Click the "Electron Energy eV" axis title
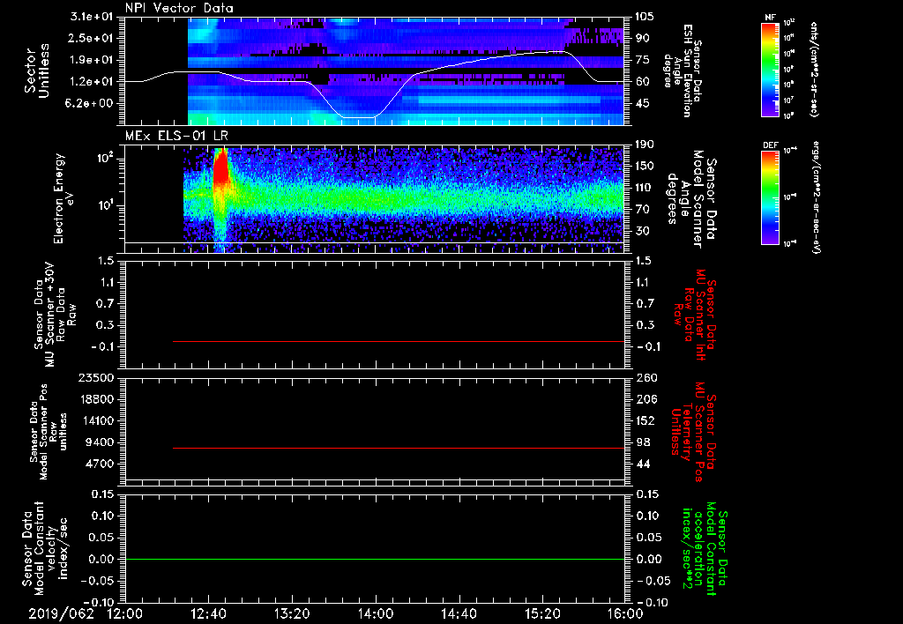 [x=64, y=198]
